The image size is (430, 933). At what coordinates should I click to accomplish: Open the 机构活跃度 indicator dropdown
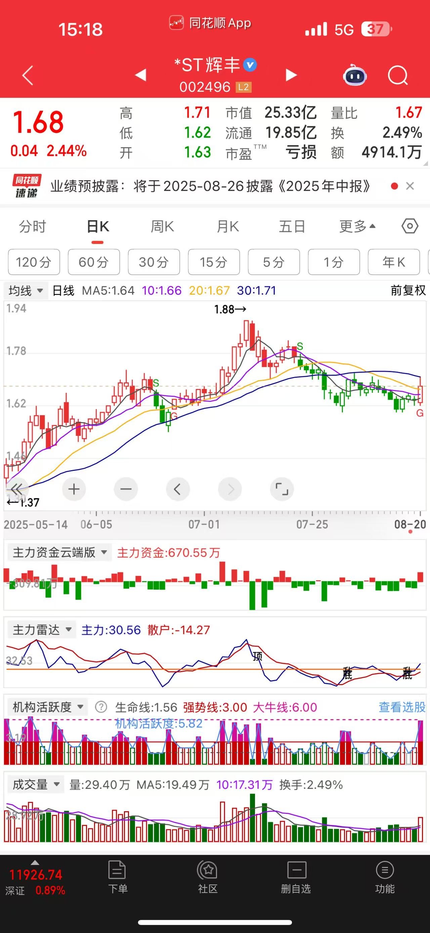(48, 707)
